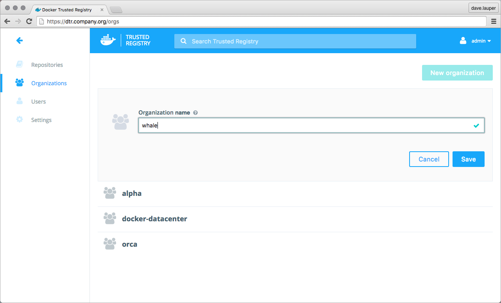Click the search magnifier icon
Screen dimensions: 501x303
pyautogui.click(x=183, y=41)
